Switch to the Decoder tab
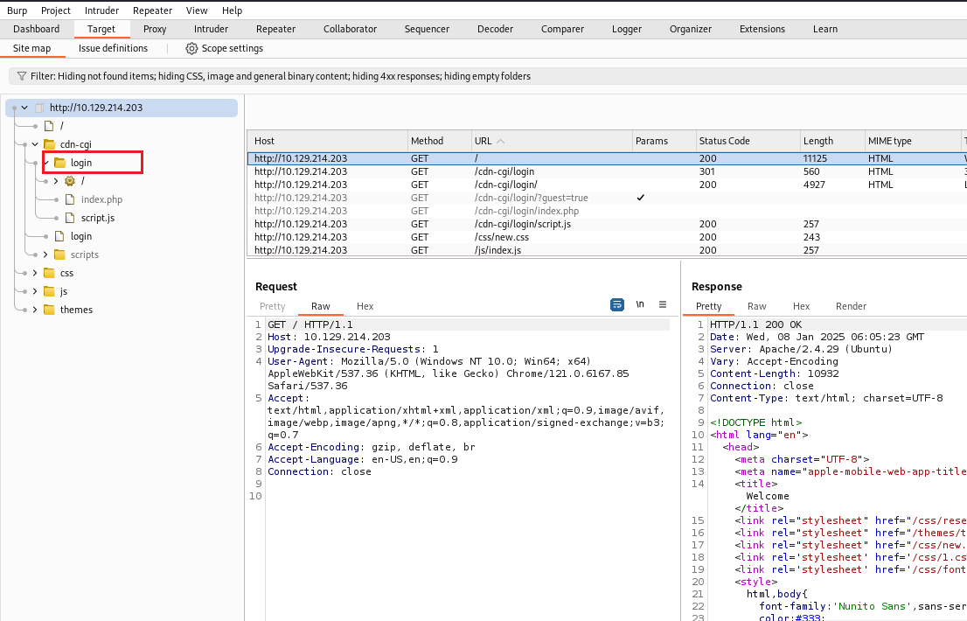The width and height of the screenshot is (967, 621). pyautogui.click(x=495, y=29)
